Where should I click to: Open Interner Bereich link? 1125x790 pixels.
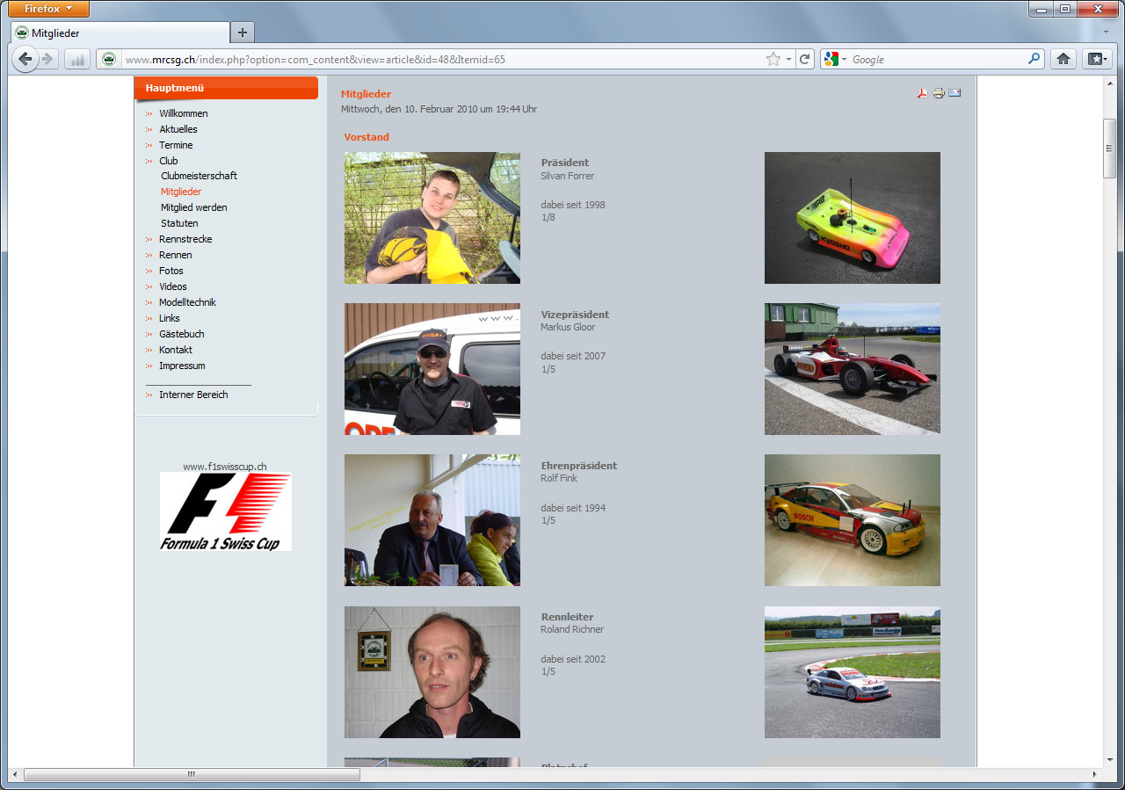pyautogui.click(x=193, y=395)
